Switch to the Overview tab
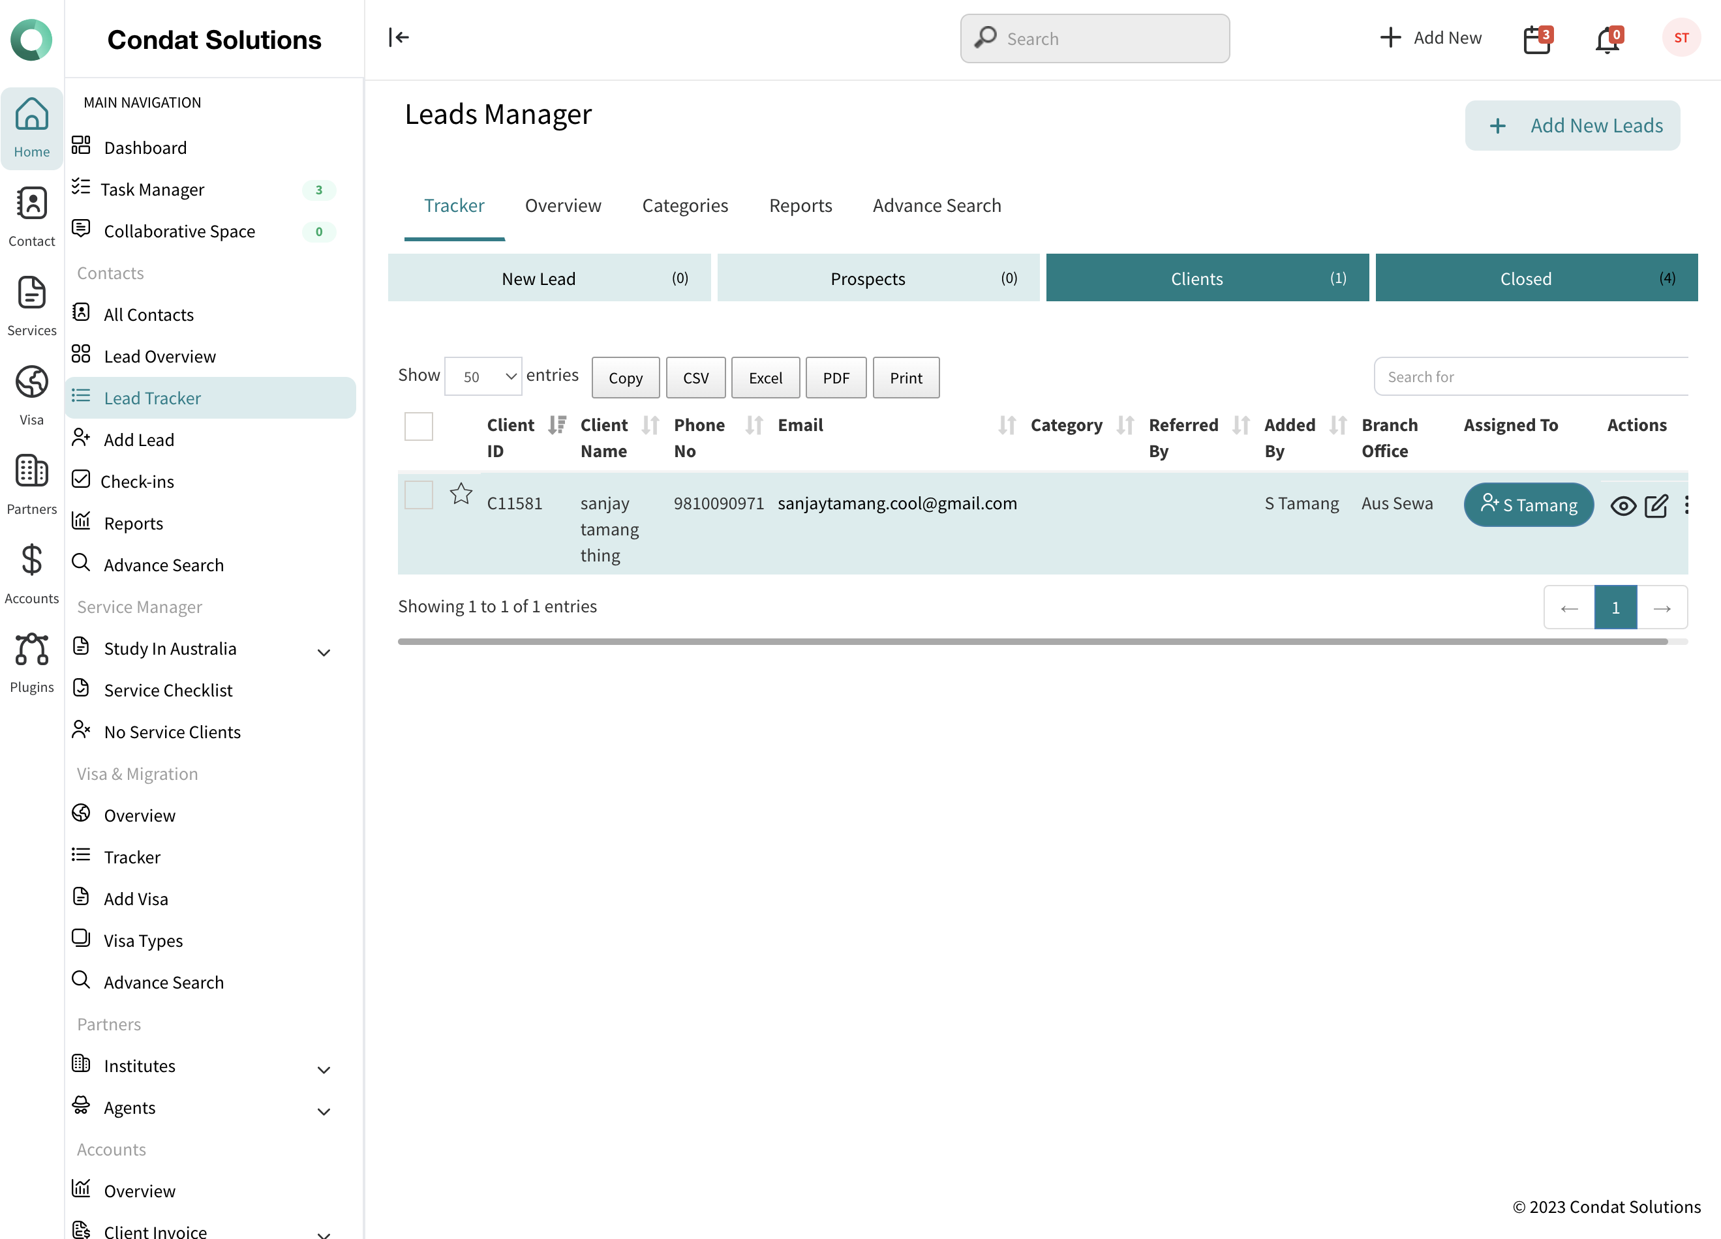 coord(563,205)
